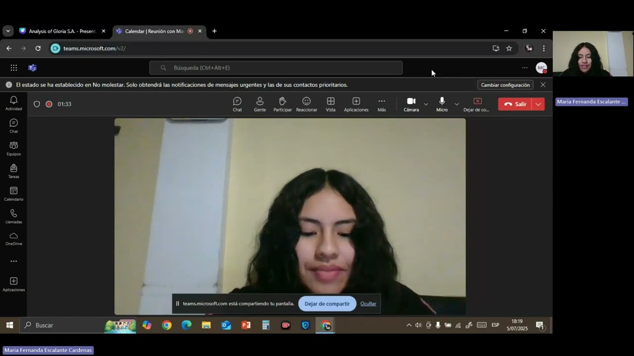Open Copilot from the taskbar
This screenshot has height=356, width=634.
point(147,325)
